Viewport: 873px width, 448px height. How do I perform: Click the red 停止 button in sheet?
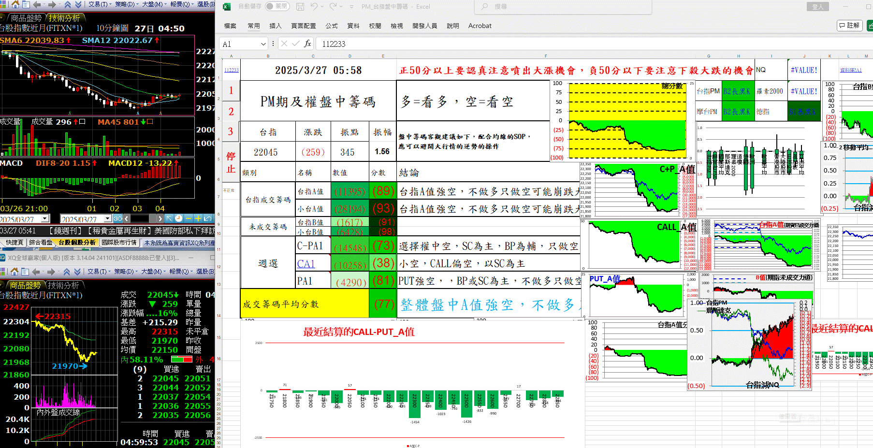[x=231, y=162]
